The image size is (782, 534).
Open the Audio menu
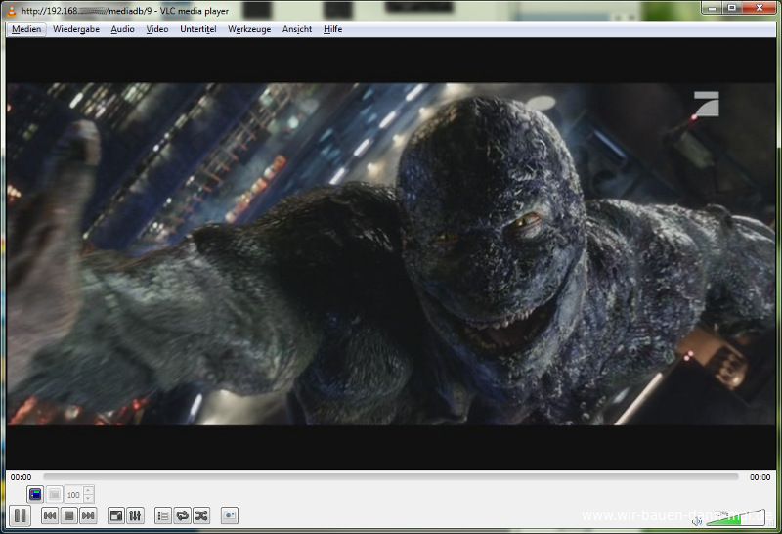click(x=123, y=29)
